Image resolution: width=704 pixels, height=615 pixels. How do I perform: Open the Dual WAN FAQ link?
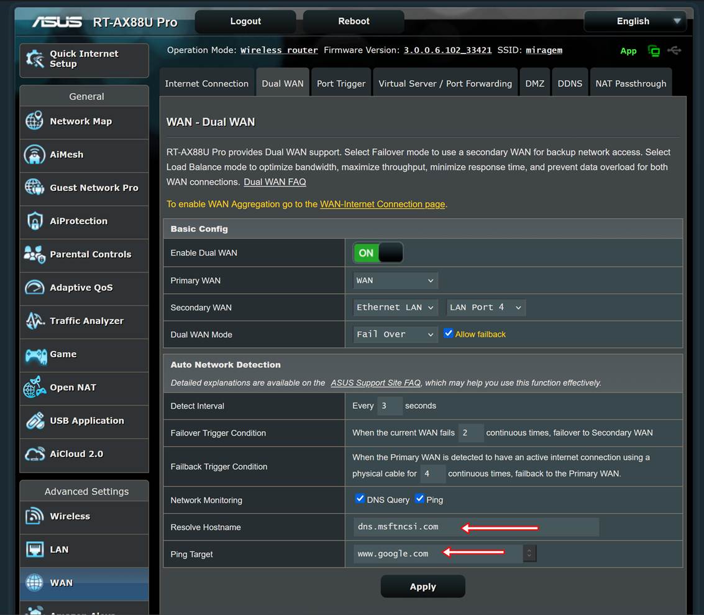tap(275, 182)
